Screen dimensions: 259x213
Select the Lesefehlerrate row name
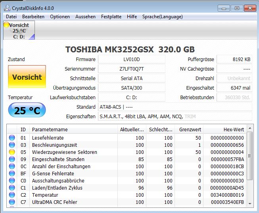tap(48, 138)
